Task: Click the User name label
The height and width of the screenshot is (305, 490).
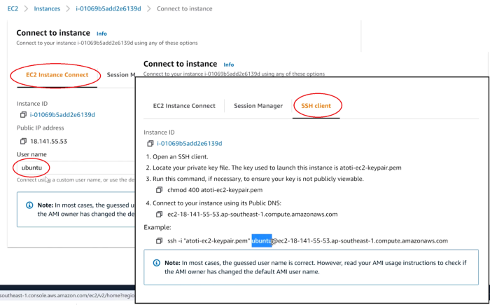Action: [x=31, y=154]
